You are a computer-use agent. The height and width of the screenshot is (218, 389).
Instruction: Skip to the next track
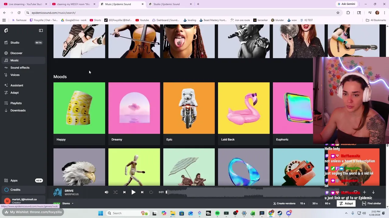[x=142, y=192]
